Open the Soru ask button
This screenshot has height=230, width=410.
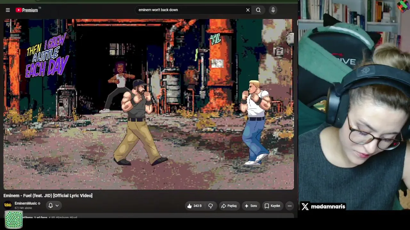(x=251, y=206)
